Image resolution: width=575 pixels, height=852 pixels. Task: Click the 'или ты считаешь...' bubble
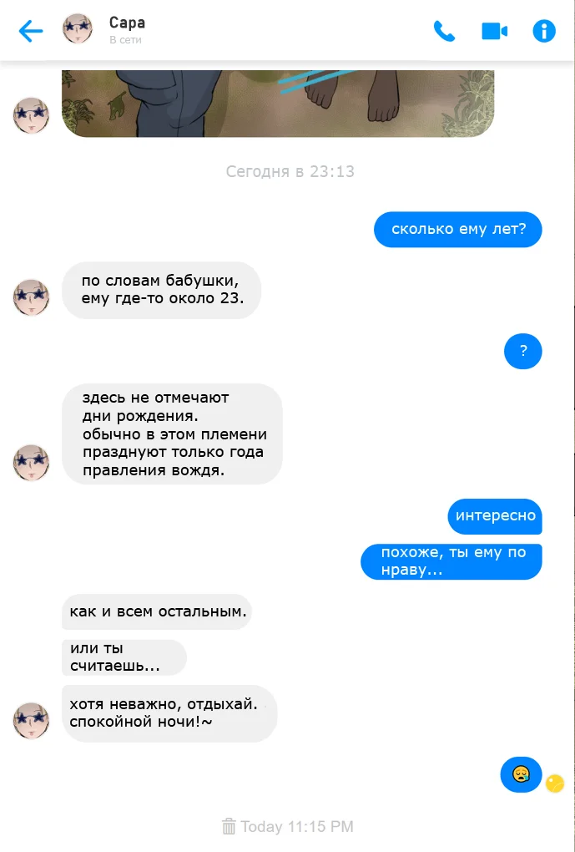[124, 657]
